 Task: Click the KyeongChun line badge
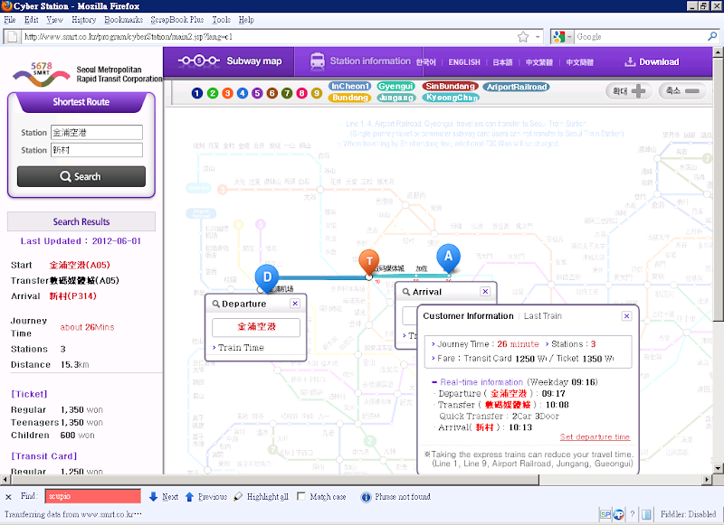[450, 98]
